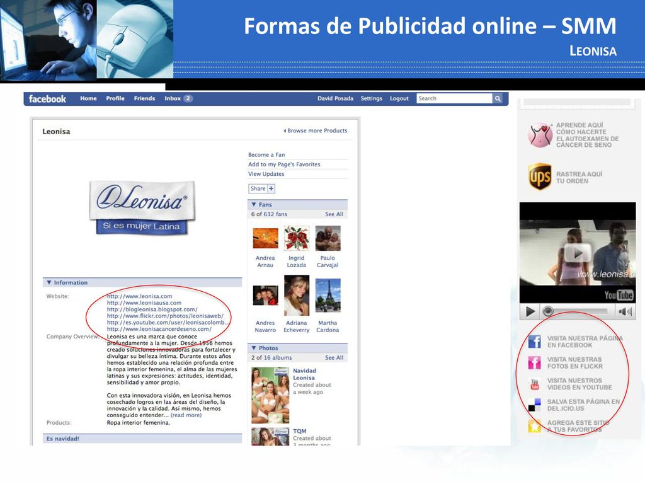Viewport: 645px width, 484px height.
Task: Open Paulo Carvajal's fan thumbnail
Action: [x=328, y=238]
